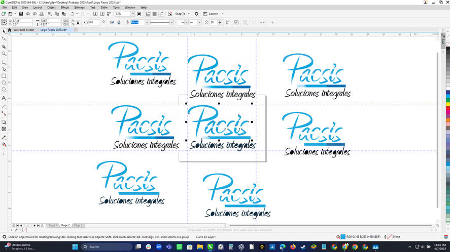Click the blue fill color swatch in status bar
Screen dimensions: 450x252
(x=343, y=237)
